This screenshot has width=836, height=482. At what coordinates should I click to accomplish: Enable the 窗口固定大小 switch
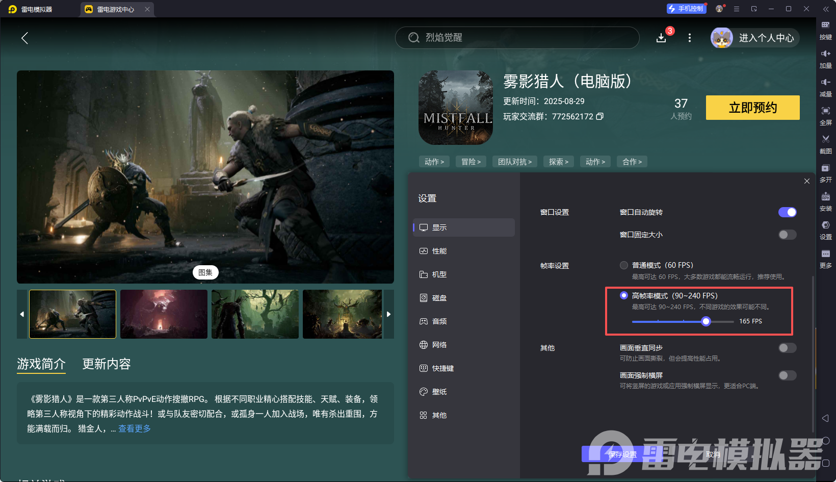[788, 235]
